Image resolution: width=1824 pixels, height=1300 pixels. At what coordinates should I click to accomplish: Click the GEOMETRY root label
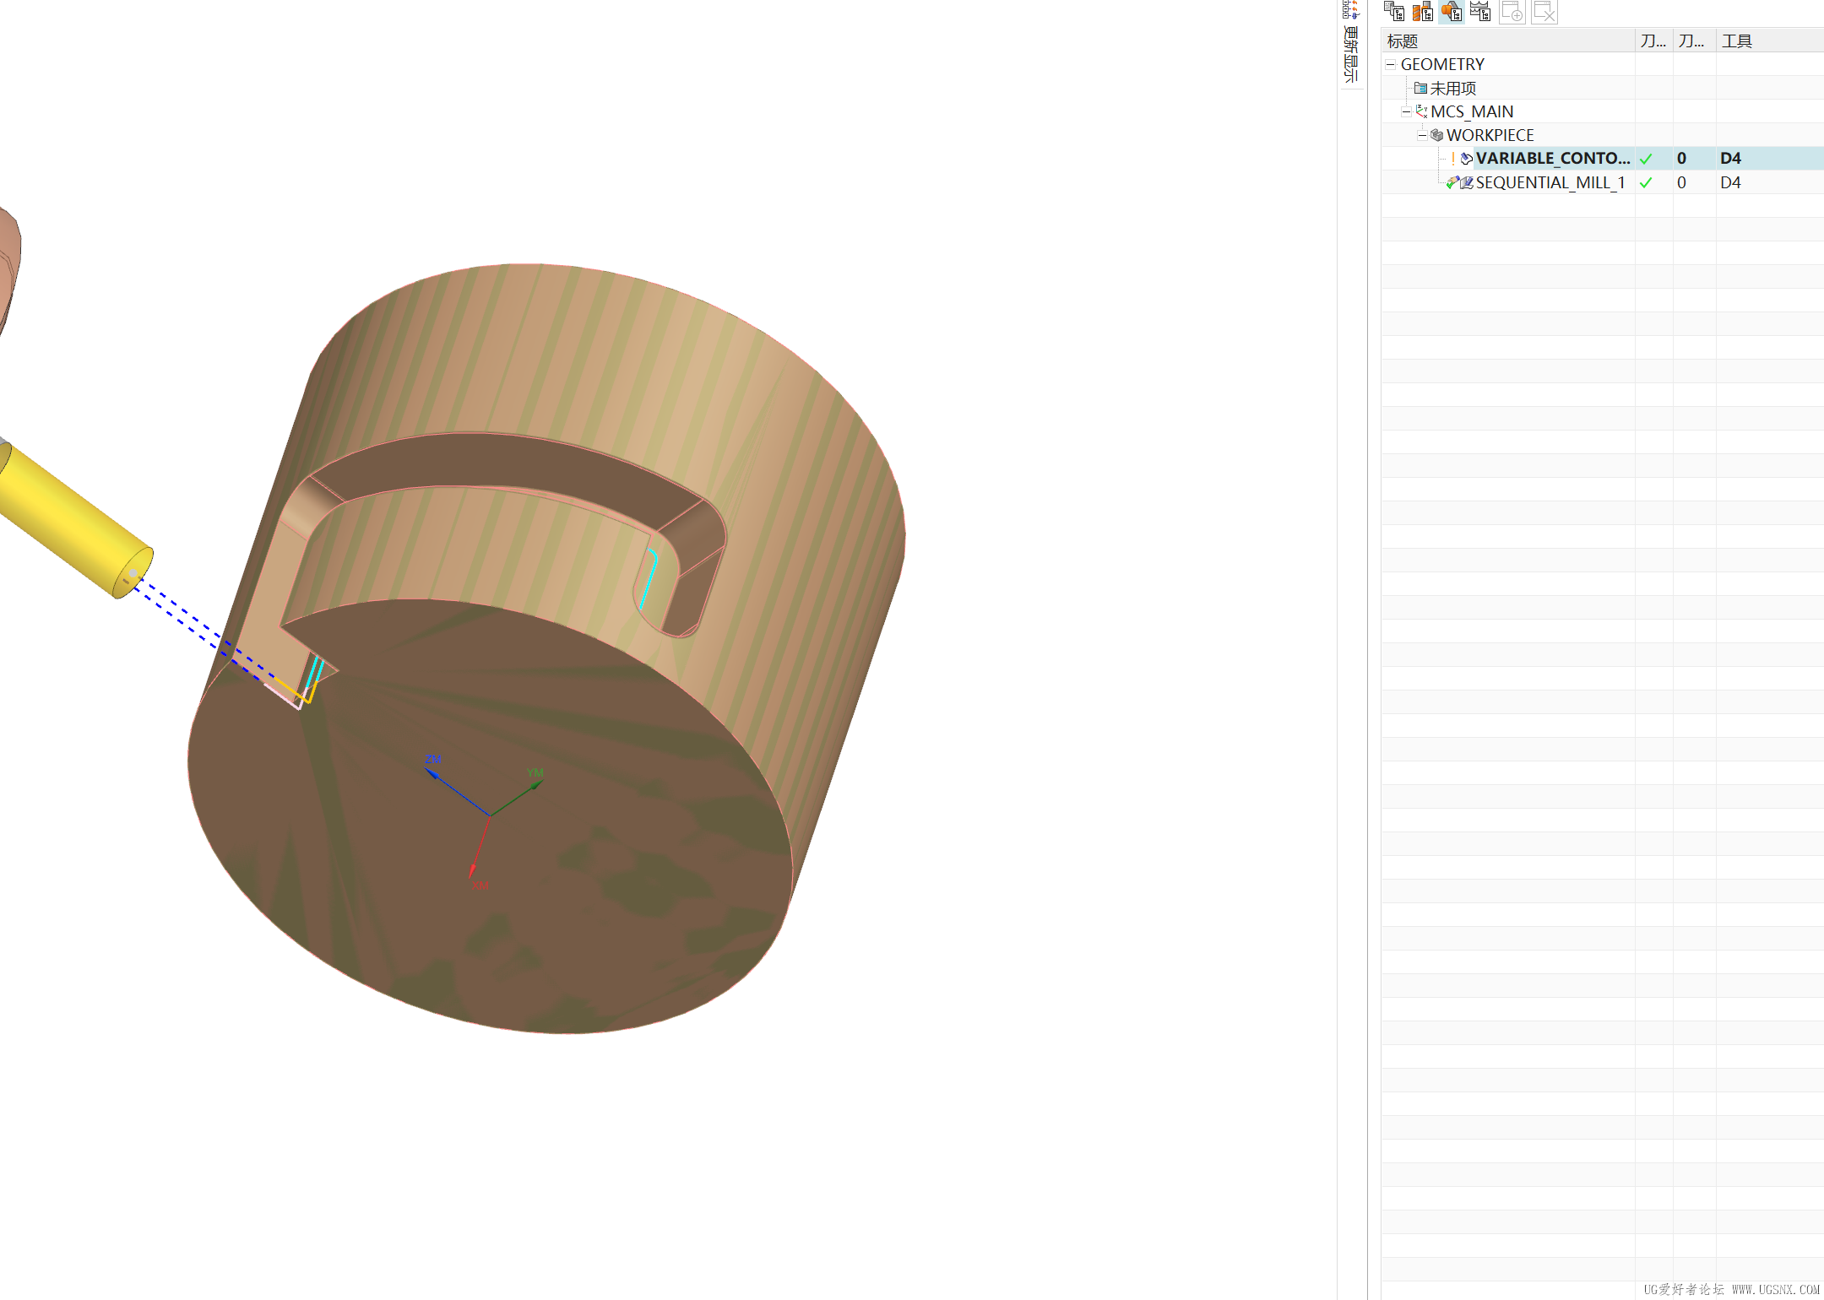click(x=1442, y=64)
